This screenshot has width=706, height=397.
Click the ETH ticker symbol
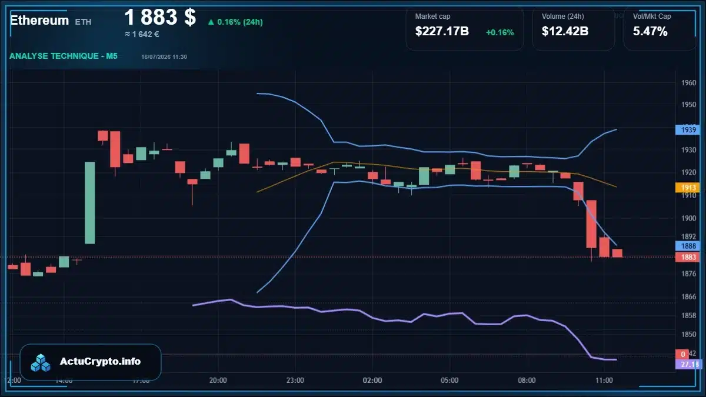pos(83,21)
